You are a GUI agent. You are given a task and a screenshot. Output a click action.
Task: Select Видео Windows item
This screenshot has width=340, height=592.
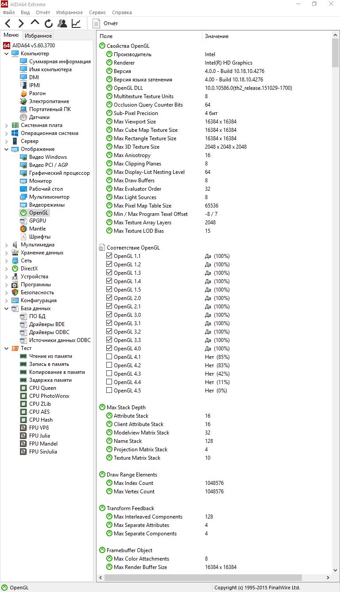click(48, 157)
